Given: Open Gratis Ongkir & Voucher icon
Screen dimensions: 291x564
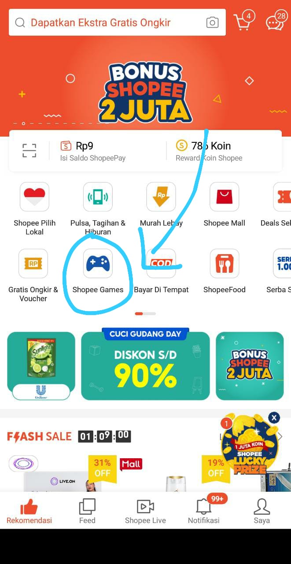Looking at the screenshot, I should click(33, 263).
